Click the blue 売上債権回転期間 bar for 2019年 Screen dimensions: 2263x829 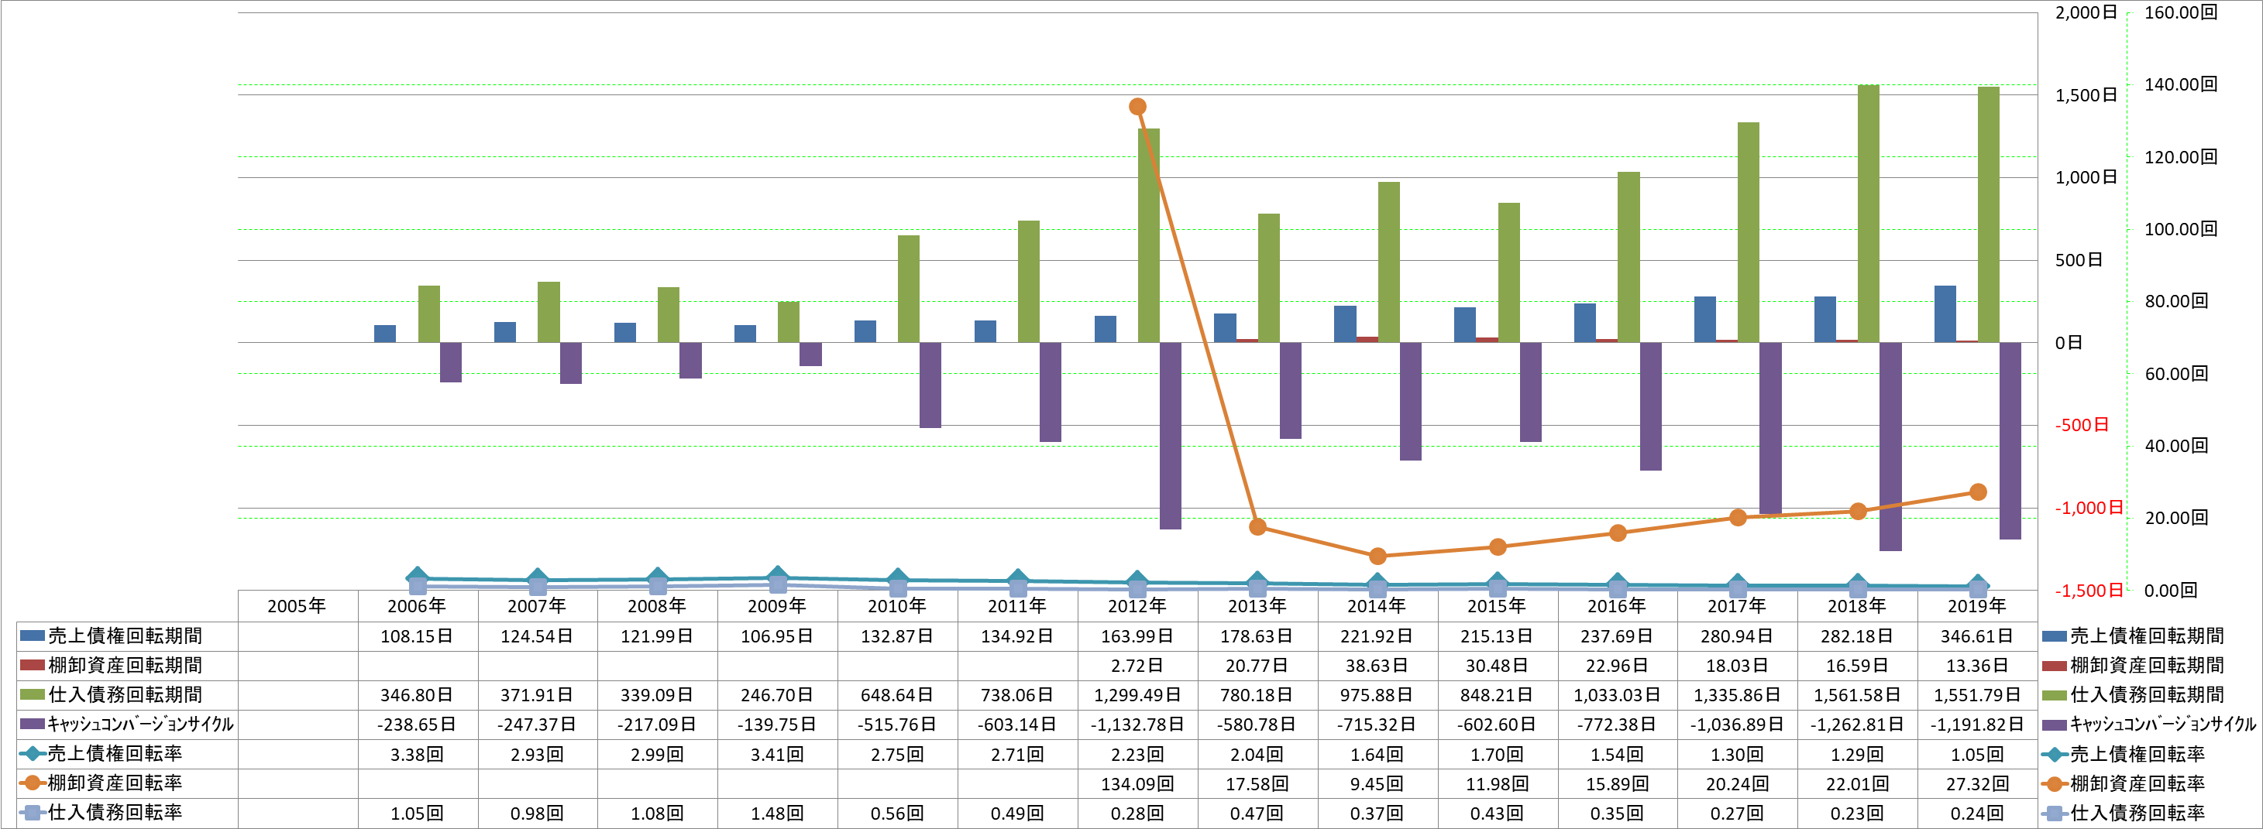1945,314
